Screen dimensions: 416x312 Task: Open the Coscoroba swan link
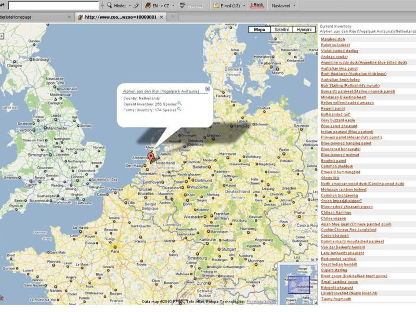335,236
